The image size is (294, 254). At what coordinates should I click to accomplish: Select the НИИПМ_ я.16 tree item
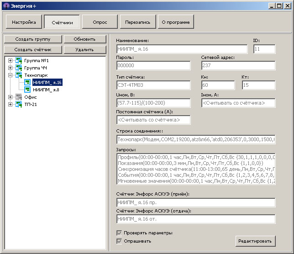pos(47,82)
